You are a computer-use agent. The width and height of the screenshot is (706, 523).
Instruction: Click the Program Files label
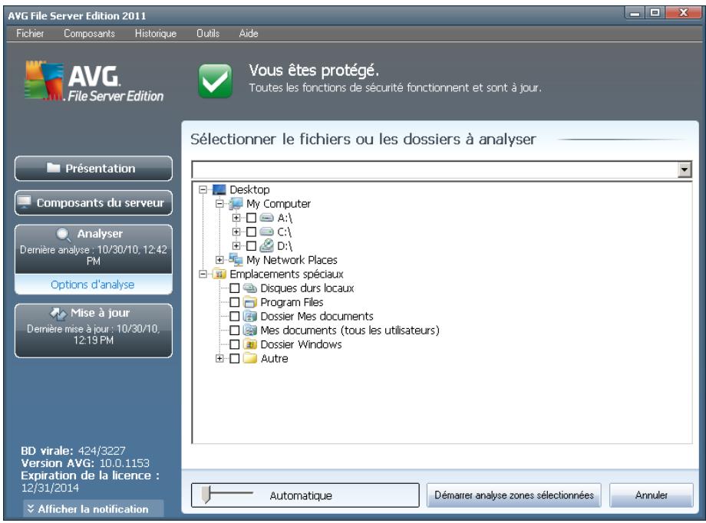(292, 302)
